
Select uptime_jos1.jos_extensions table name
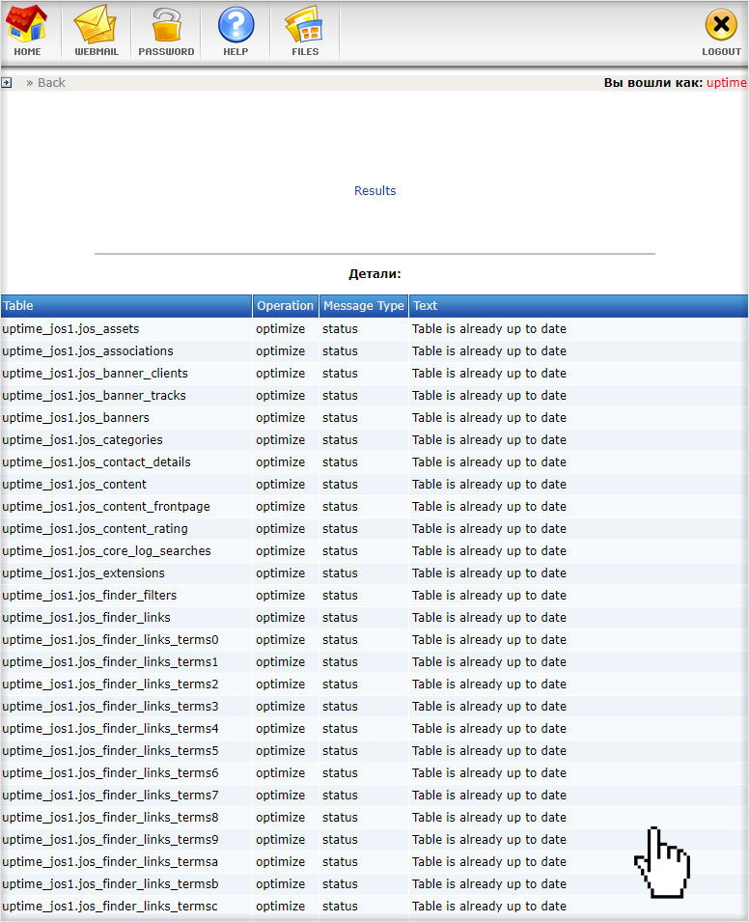tap(83, 573)
